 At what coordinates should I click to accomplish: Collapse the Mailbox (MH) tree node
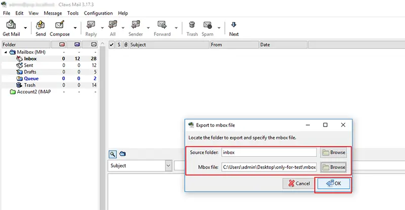(x=6, y=52)
